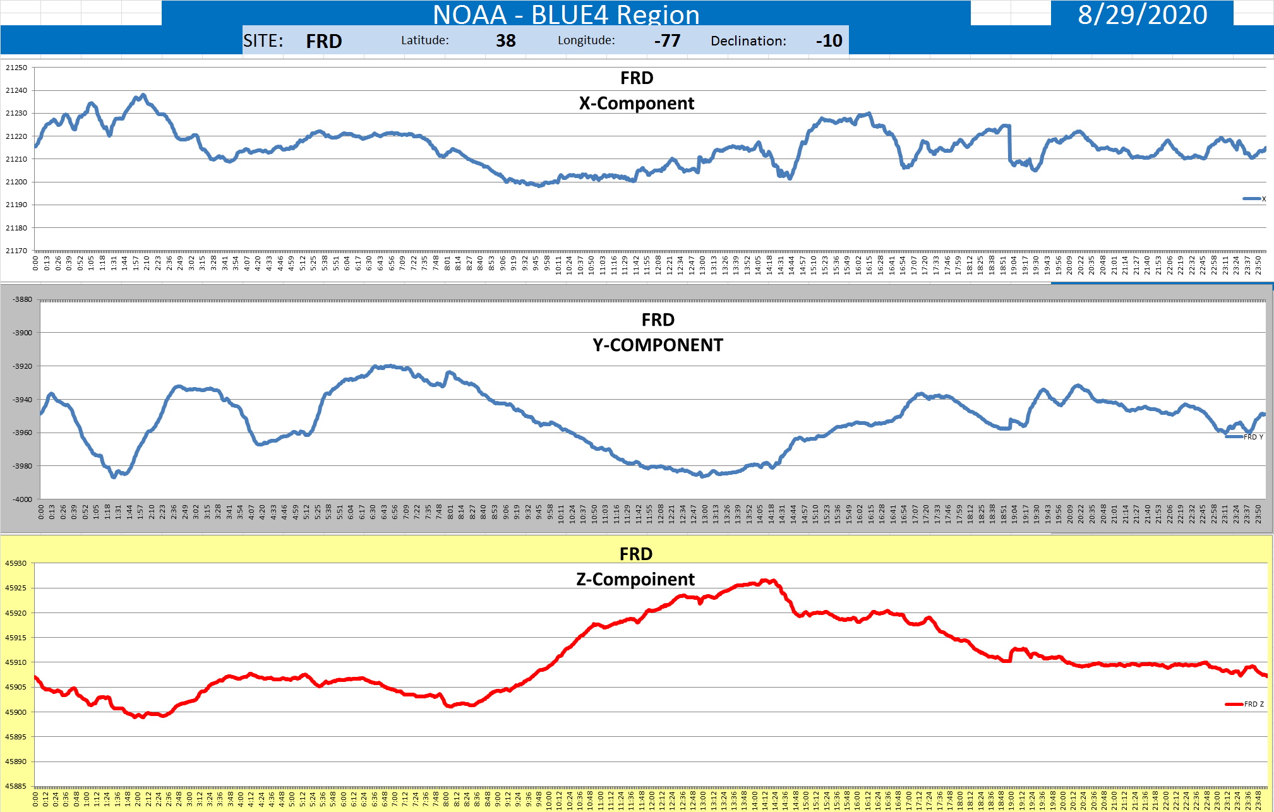Select the FRD site code cell

323,41
